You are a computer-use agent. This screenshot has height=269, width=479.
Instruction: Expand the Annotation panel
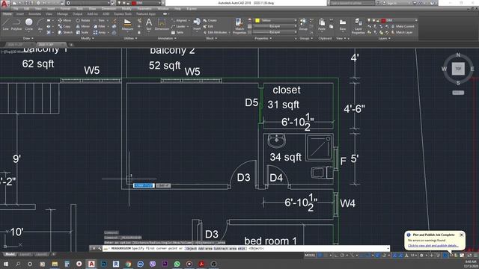click(167, 38)
